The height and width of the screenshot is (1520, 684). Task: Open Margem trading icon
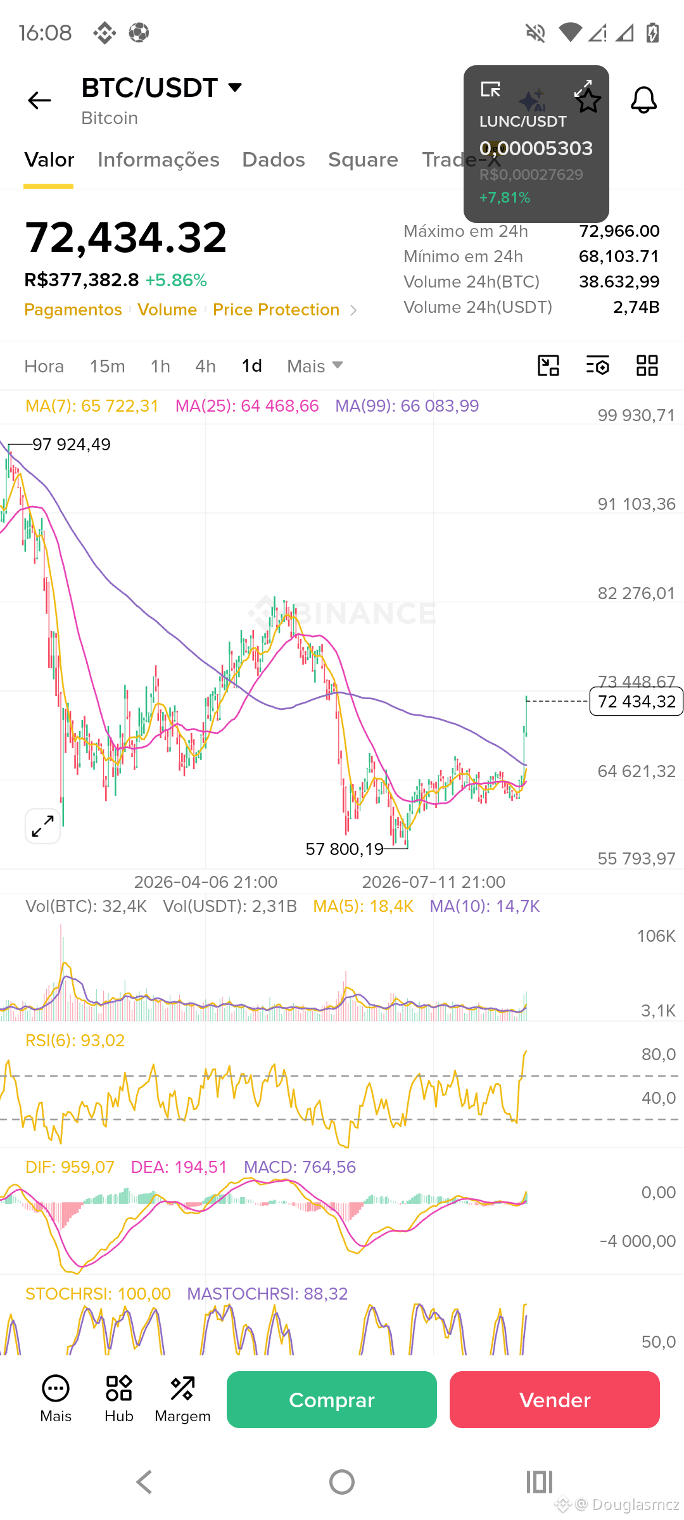(x=182, y=1399)
